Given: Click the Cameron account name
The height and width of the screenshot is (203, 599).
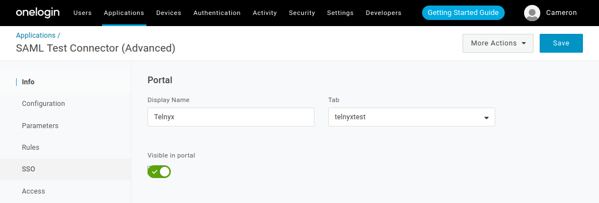Looking at the screenshot, I should coord(561,13).
